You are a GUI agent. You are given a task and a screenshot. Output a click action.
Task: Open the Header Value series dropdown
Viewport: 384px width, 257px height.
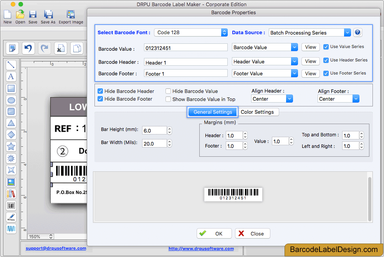265,61
